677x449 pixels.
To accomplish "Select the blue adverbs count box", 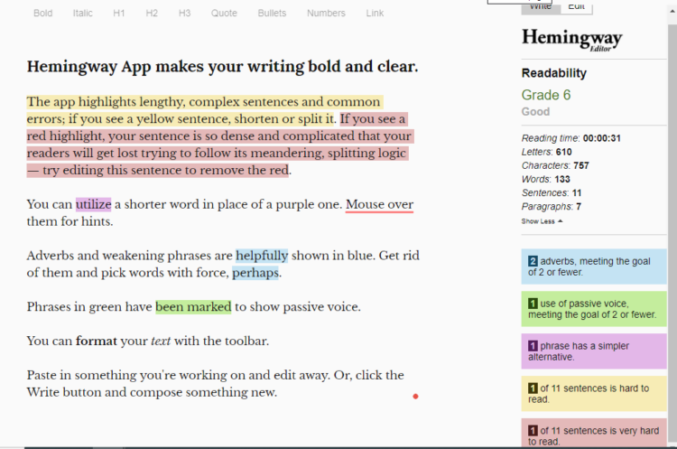I will [x=592, y=267].
